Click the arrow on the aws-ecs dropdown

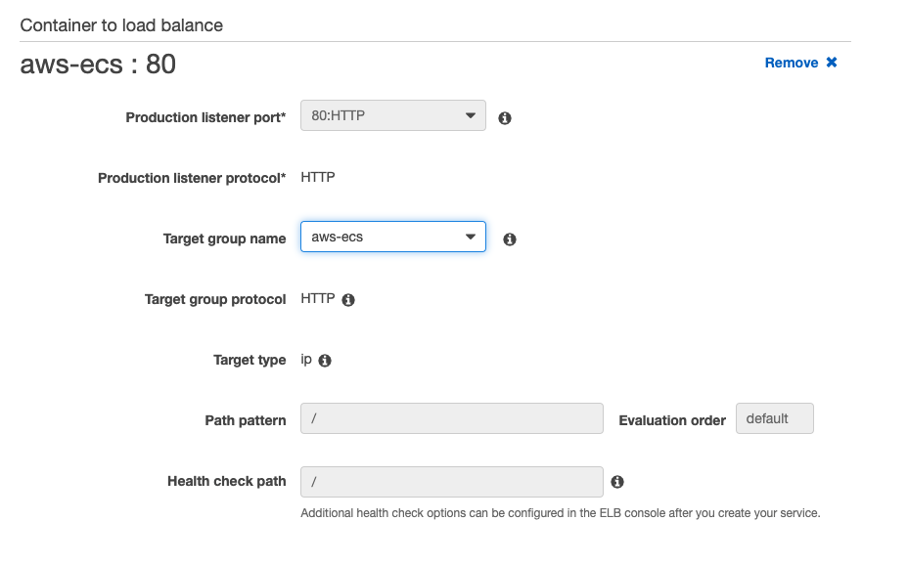pos(471,237)
